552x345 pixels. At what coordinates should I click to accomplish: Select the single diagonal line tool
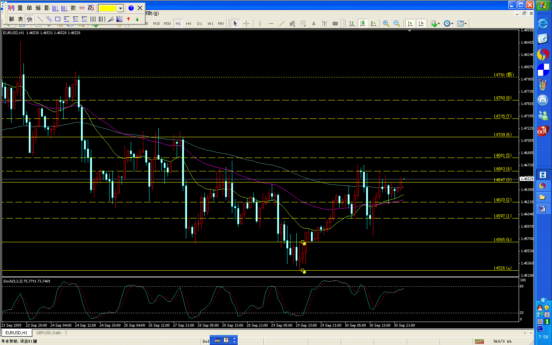pos(40,19)
